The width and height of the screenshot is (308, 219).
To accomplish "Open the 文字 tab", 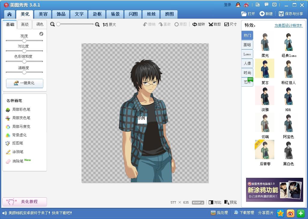I will pos(79,14).
